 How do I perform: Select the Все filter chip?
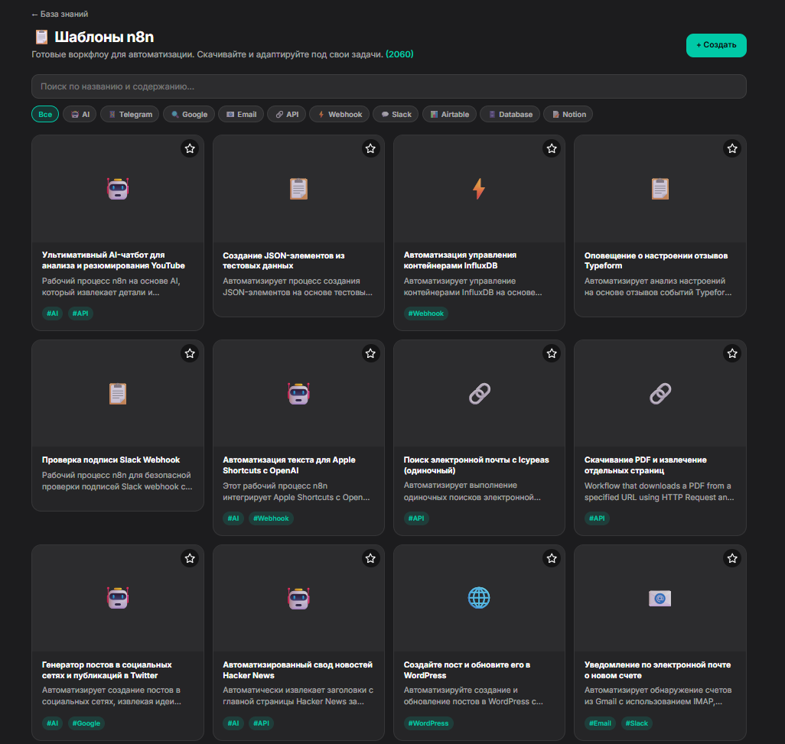(45, 115)
